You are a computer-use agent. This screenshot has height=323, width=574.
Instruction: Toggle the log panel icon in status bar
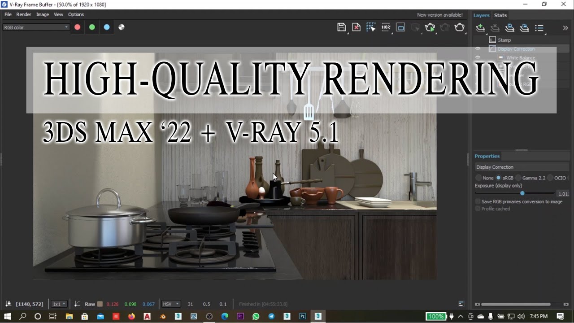(461, 304)
